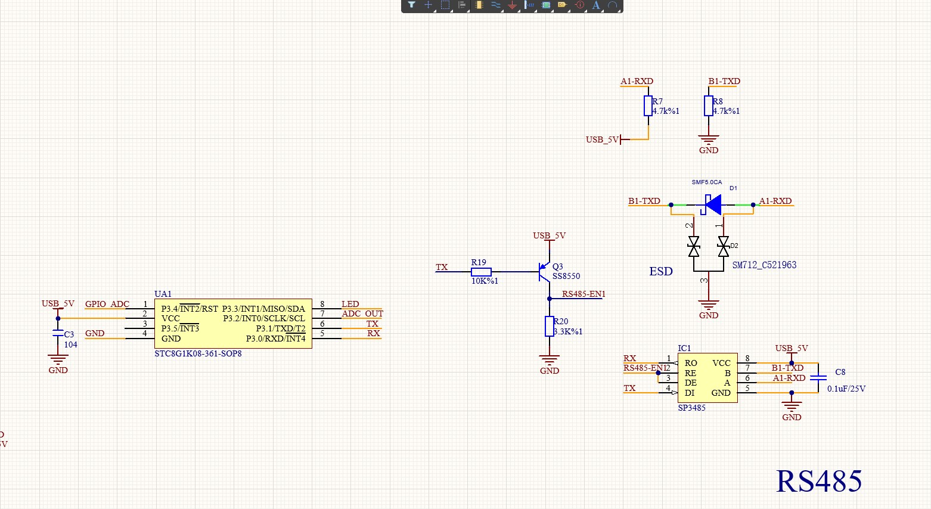Select resistor R7 symbol

pos(648,105)
